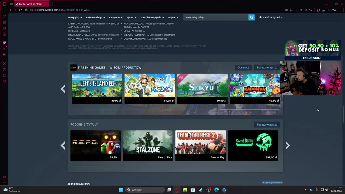Open Kadomon Hyper Auto Battlers thumbnail
345x194 pixels.
(x=255, y=89)
